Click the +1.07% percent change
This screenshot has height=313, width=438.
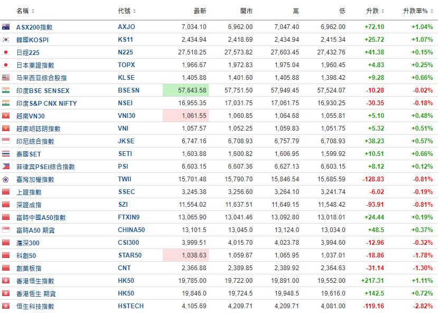[422, 40]
